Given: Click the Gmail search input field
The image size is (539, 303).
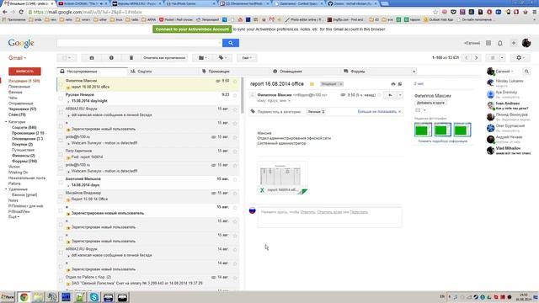Looking at the screenshot, I should (x=139, y=43).
